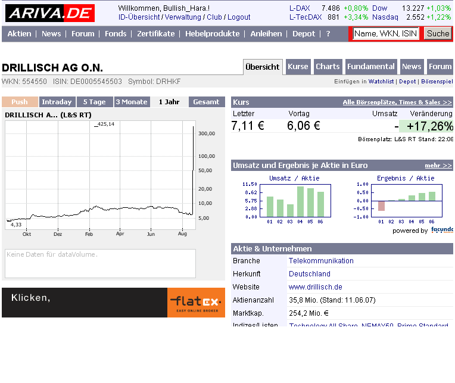Show Intraday chart

(57, 102)
